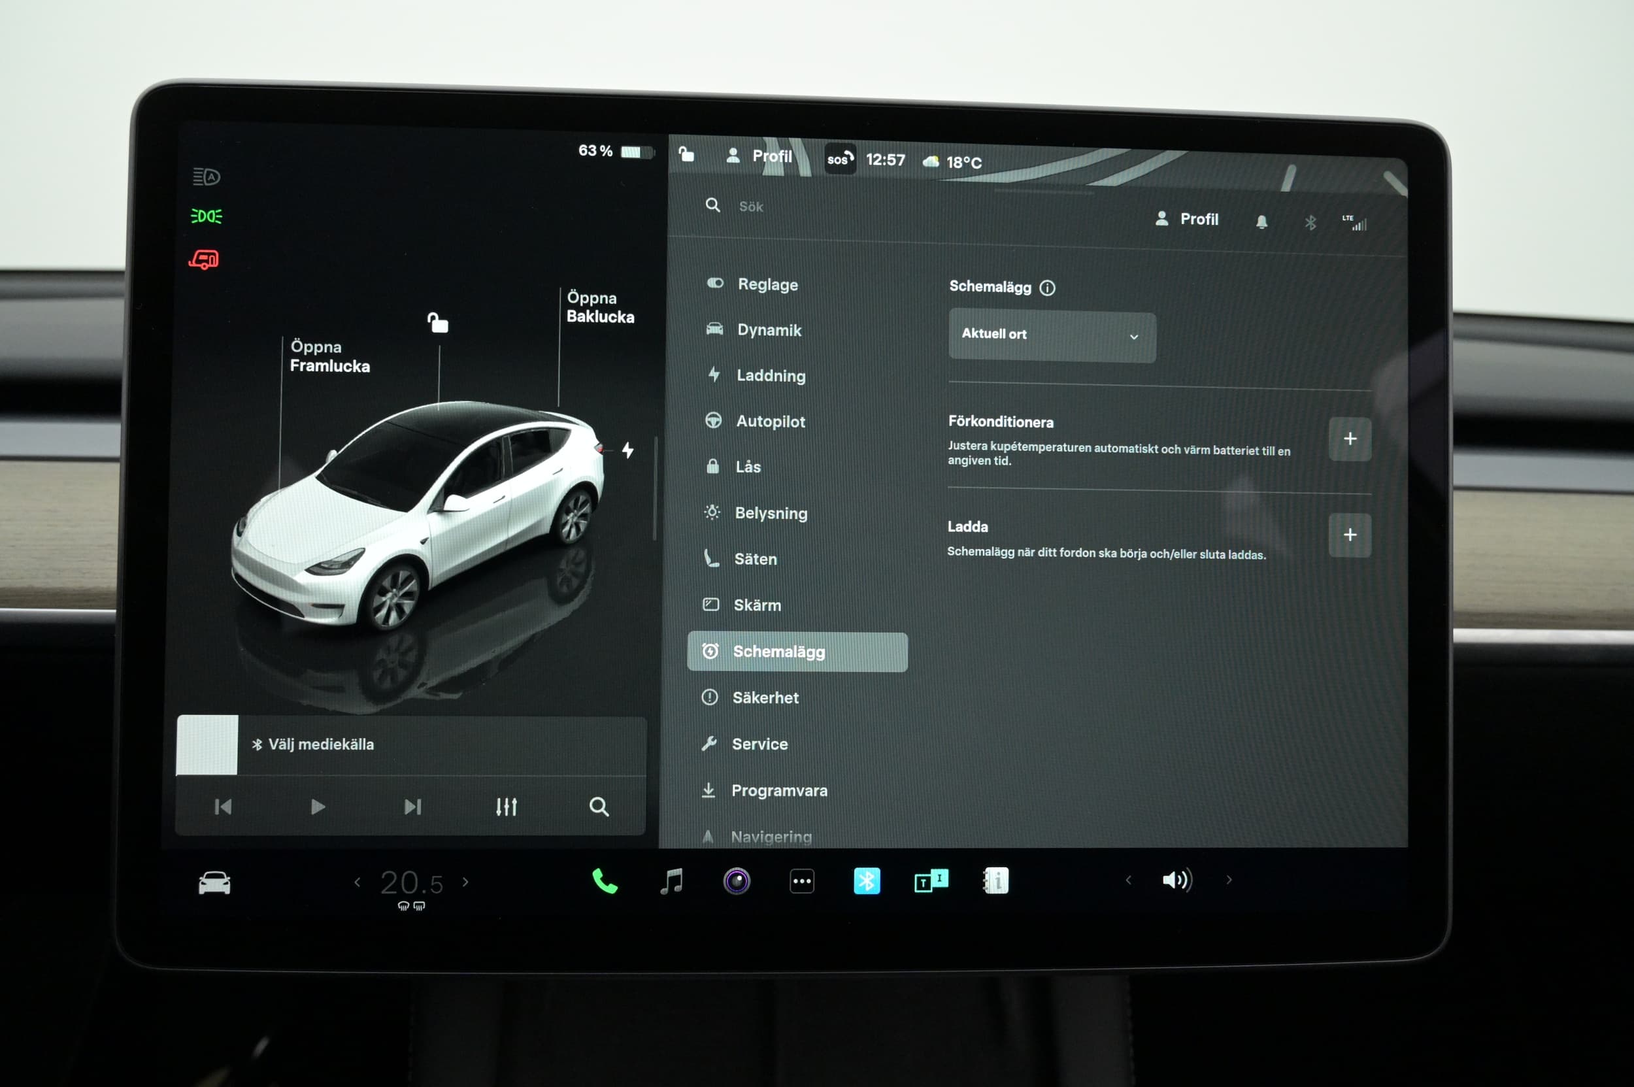
Task: Open the Bluetooth app in bottom bar
Action: click(867, 881)
